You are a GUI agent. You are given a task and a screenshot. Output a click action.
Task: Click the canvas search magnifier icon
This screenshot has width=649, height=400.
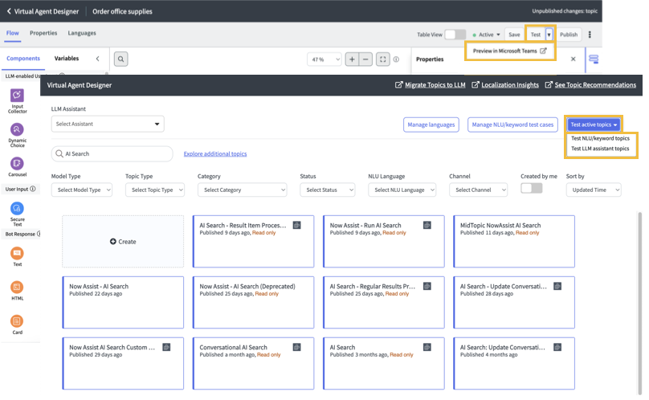(x=120, y=59)
